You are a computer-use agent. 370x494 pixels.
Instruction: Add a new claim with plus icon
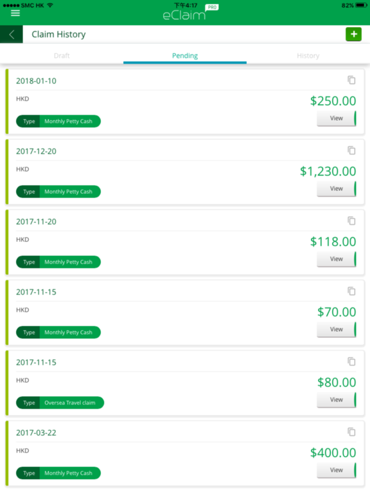[353, 34]
